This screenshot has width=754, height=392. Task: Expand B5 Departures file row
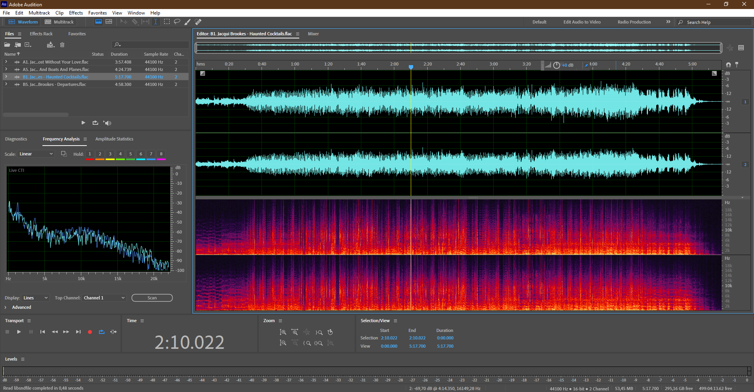[x=6, y=84]
